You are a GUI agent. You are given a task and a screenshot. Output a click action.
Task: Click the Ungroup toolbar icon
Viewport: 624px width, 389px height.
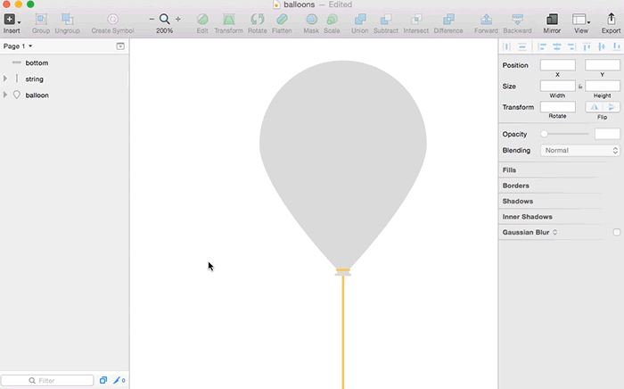(67, 19)
